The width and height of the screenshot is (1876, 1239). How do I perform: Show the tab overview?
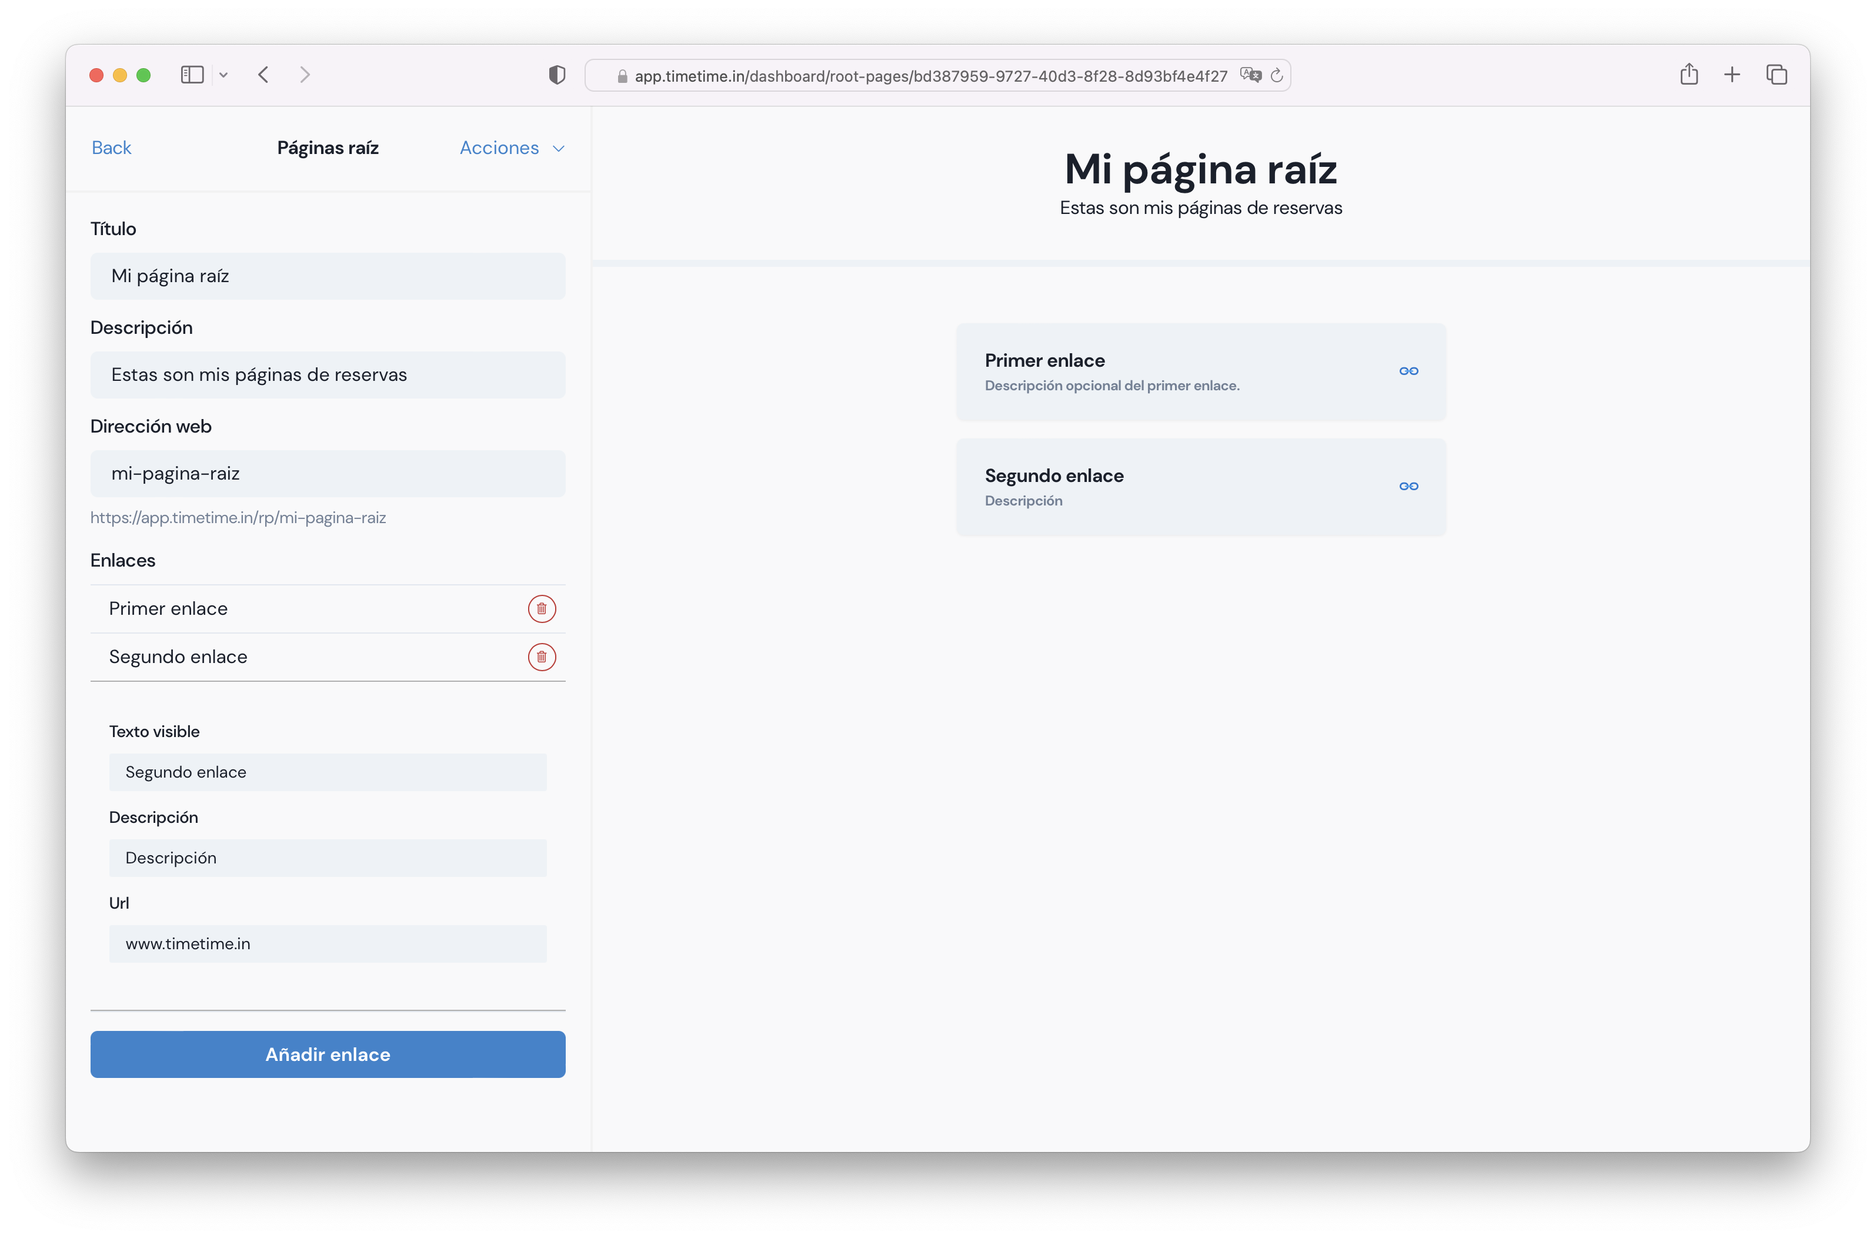point(1777,75)
